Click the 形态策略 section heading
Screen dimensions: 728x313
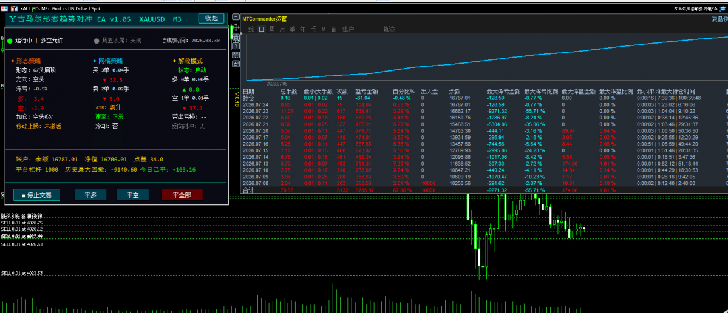(28, 61)
